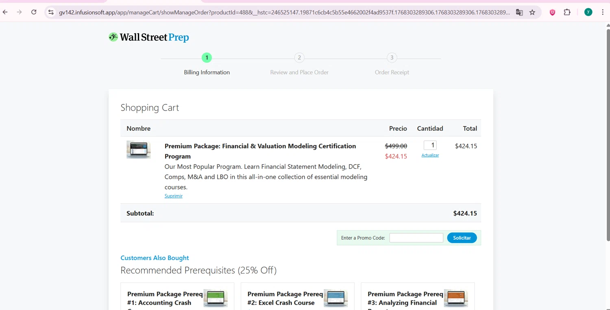Screen dimensions: 610x310
Task: Select step 1 Billing Information
Action: tap(207, 58)
